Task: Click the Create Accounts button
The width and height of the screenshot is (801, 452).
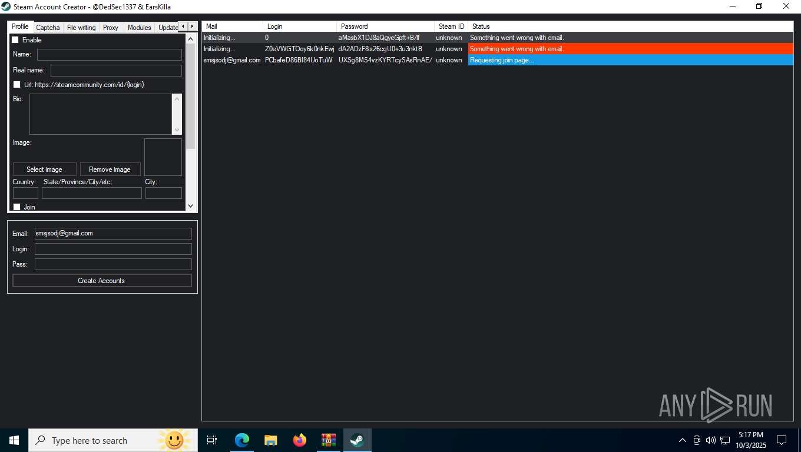Action: (x=102, y=281)
